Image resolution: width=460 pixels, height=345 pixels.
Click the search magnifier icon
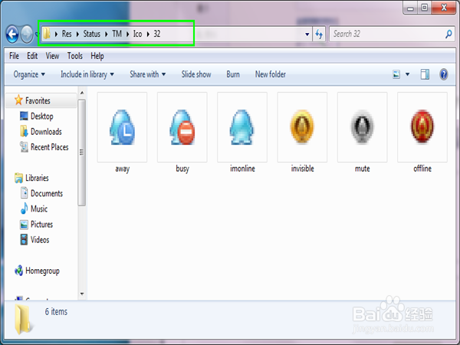449,34
